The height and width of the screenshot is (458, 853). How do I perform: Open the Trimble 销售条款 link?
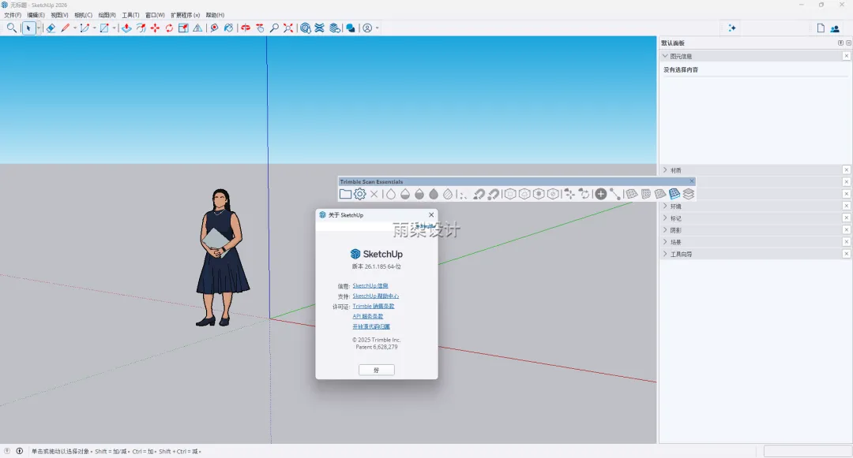point(373,306)
